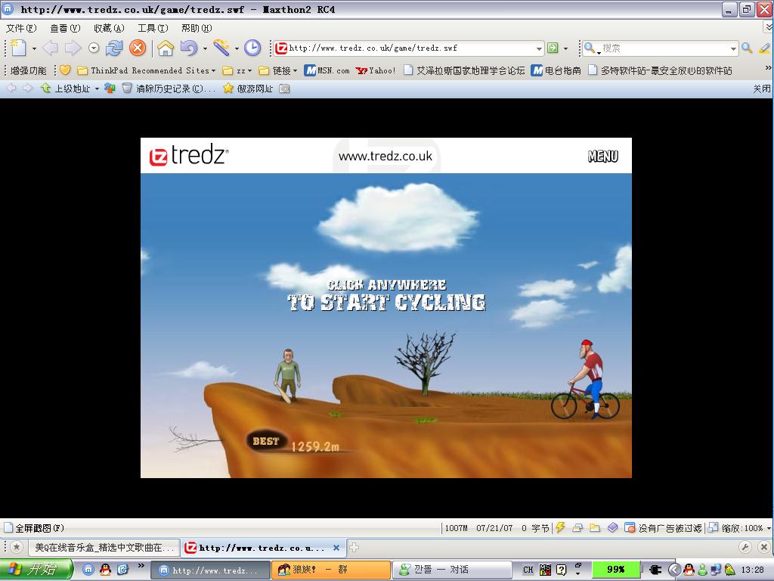Click the purple diamond status bar icon

click(x=612, y=527)
